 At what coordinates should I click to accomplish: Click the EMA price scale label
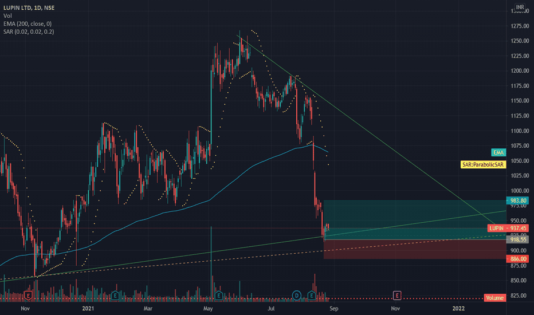(498, 152)
